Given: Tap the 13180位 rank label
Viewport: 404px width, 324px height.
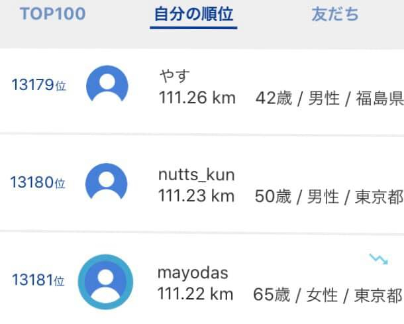Looking at the screenshot, I should (38, 182).
